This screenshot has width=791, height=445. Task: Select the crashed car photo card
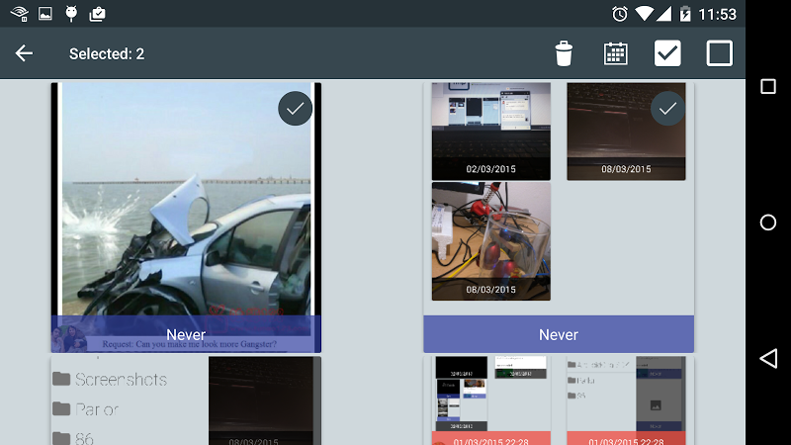click(186, 218)
